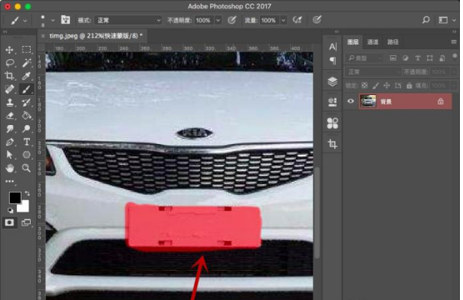Filter layers by smart objects
The image size is (463, 300).
coord(442,58)
